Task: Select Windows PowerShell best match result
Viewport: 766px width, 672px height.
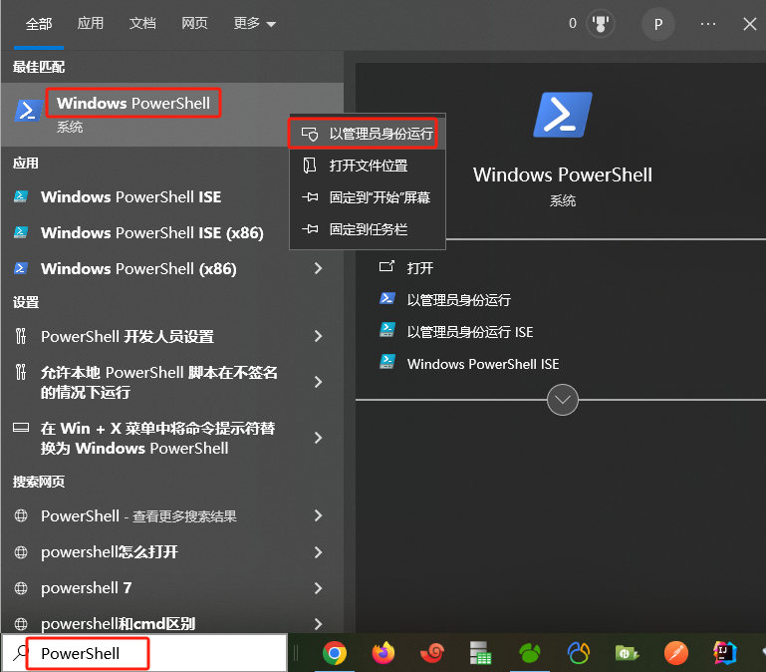Action: [172, 115]
